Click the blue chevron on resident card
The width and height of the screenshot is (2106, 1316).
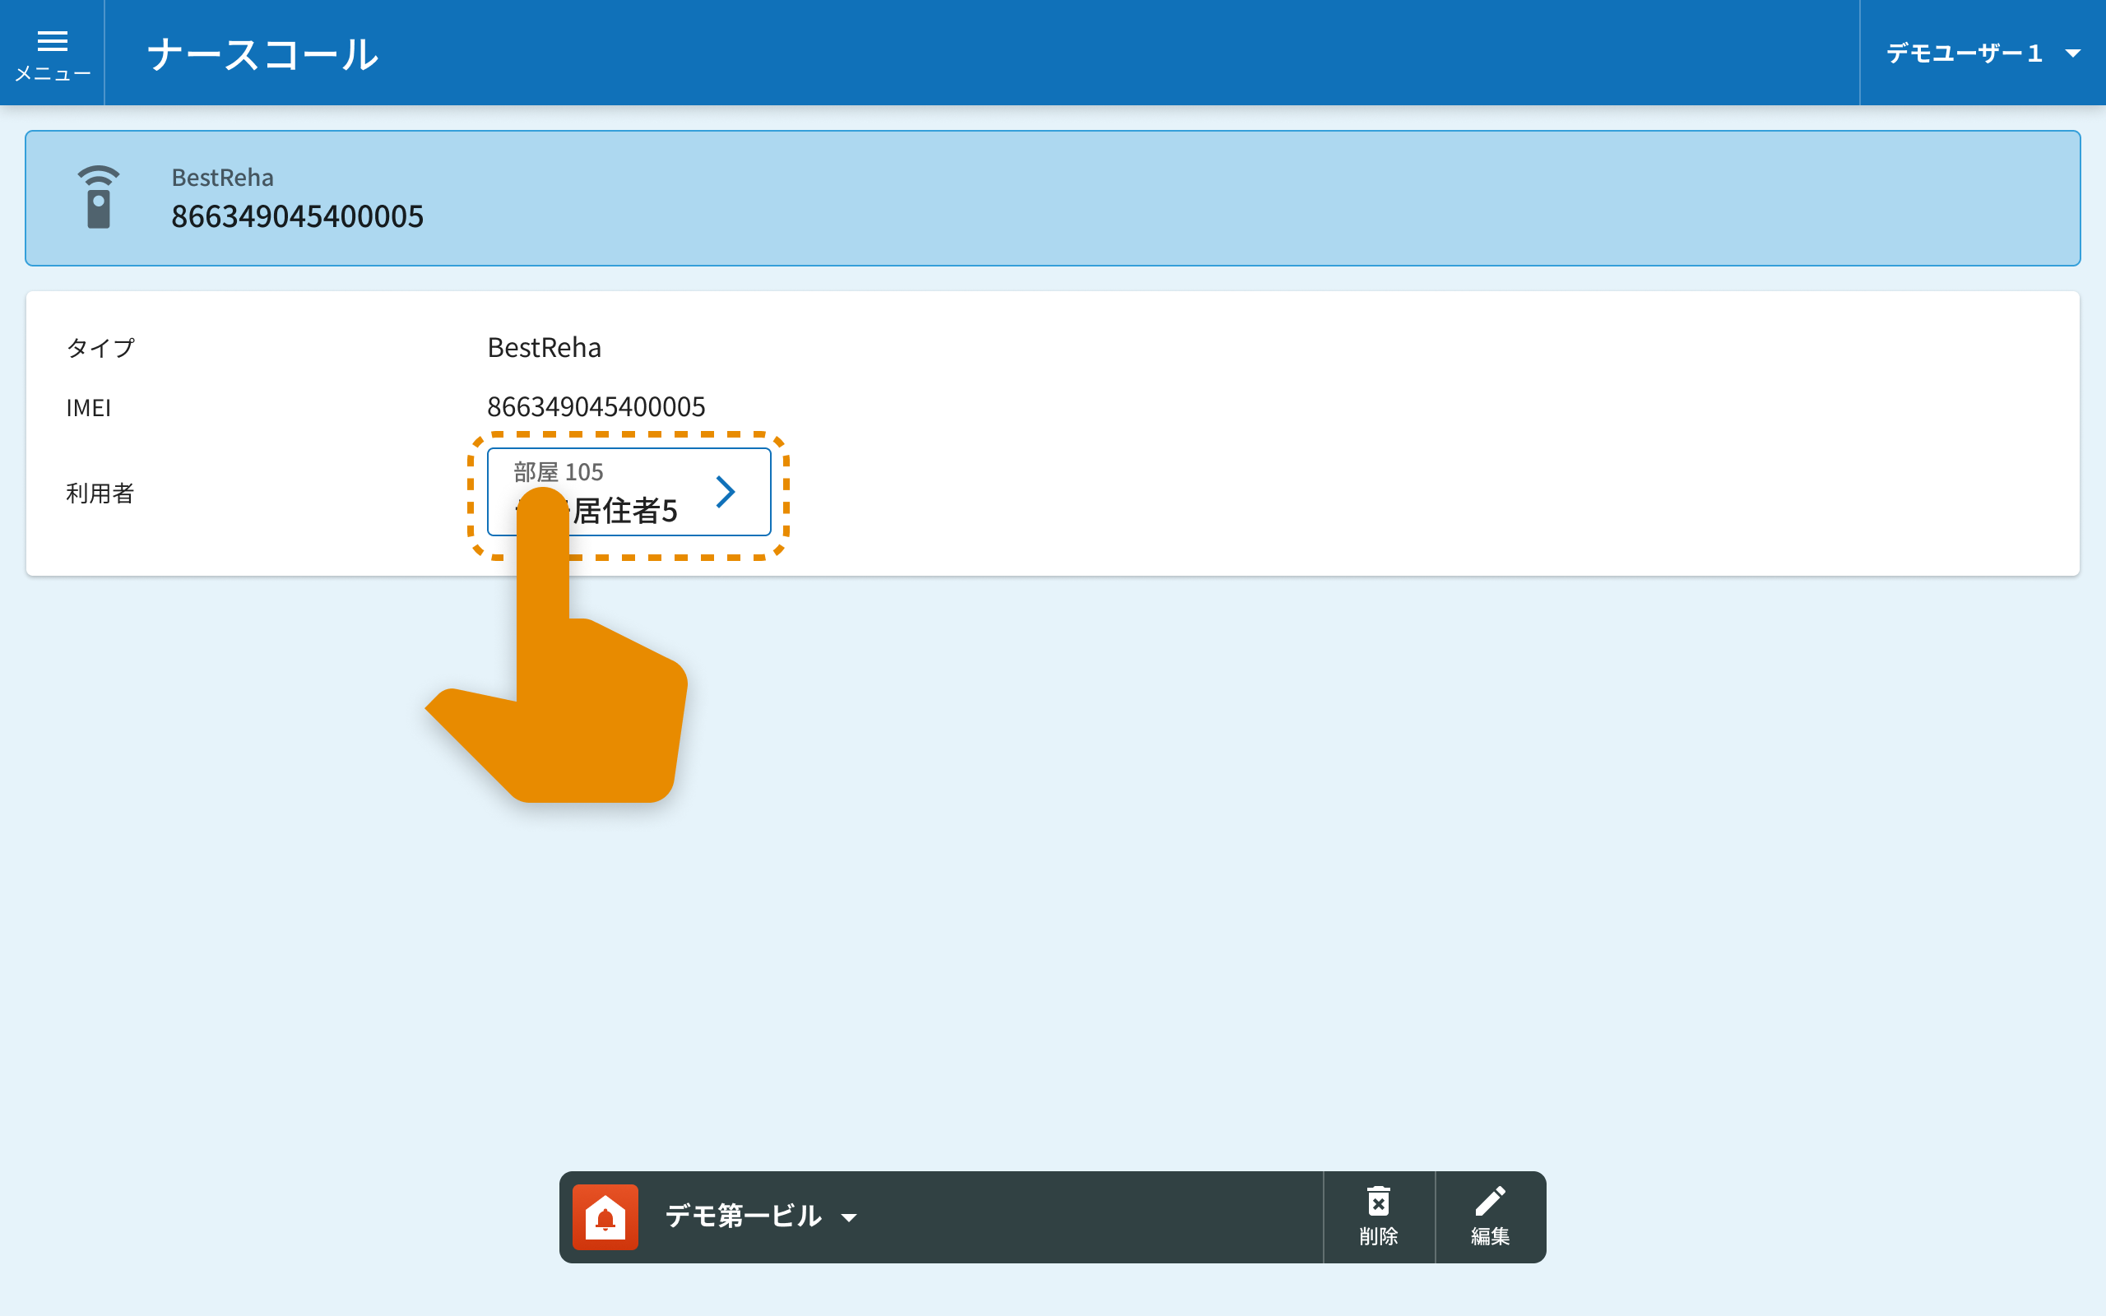(725, 492)
